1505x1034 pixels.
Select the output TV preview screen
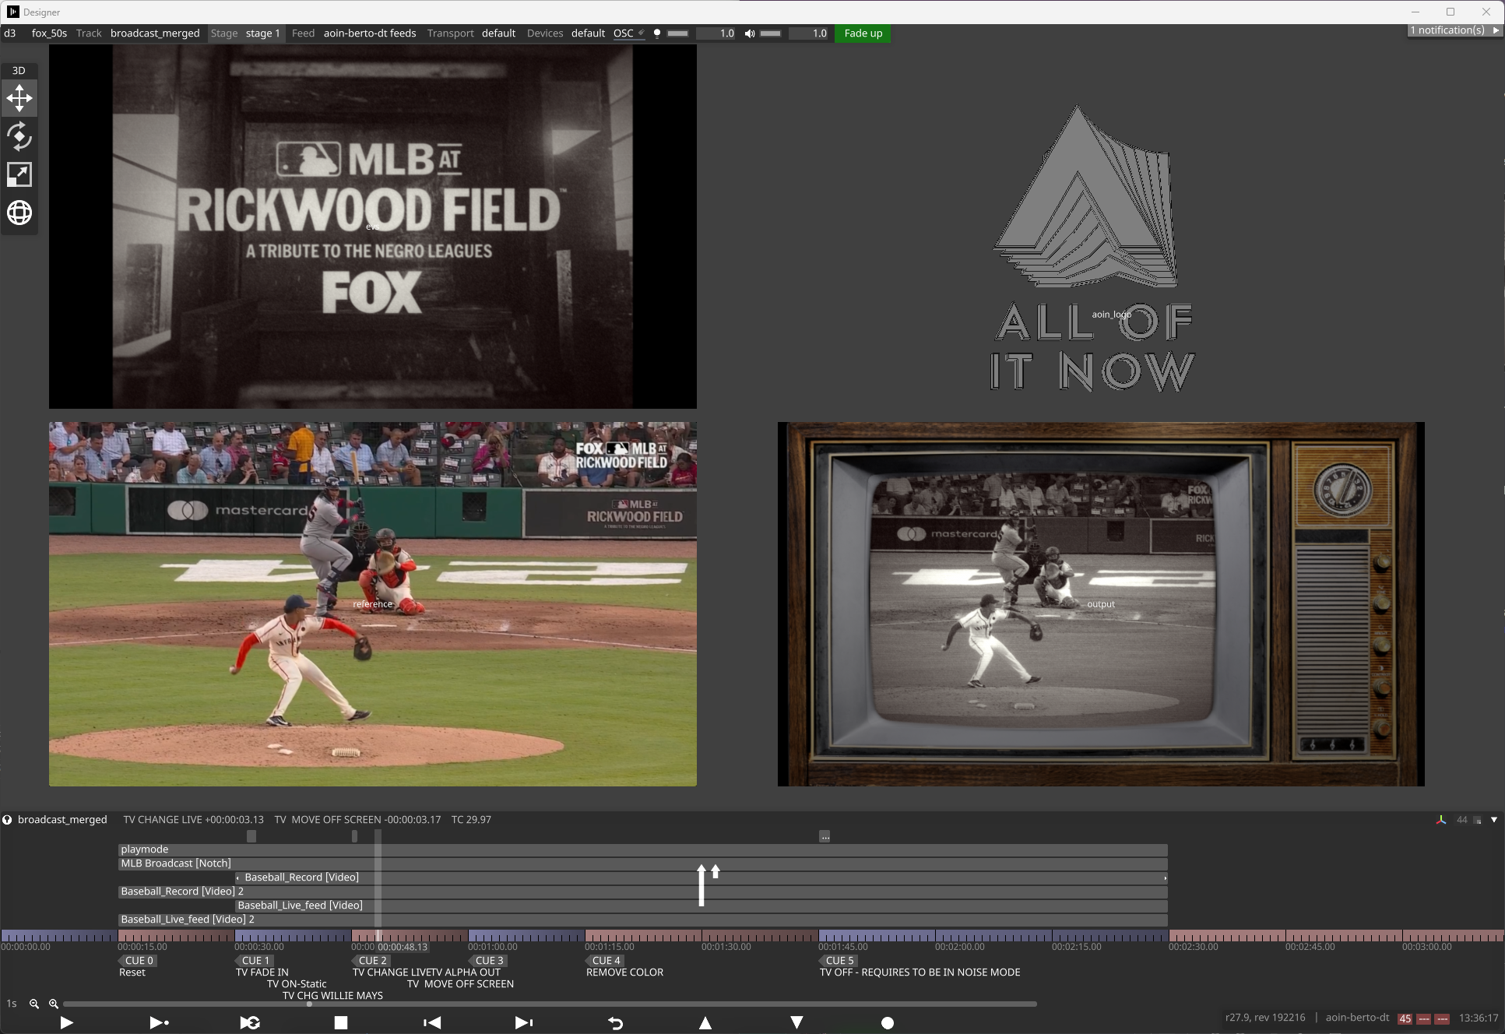[1101, 604]
